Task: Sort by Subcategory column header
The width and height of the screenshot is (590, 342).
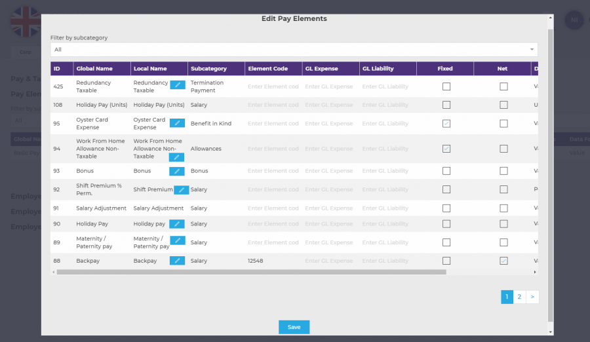Action: click(x=208, y=69)
